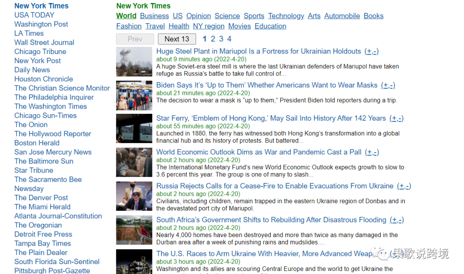
Task: Open the US section tab
Action: (x=177, y=16)
